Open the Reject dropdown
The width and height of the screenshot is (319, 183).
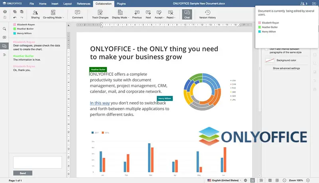[x=171, y=14]
